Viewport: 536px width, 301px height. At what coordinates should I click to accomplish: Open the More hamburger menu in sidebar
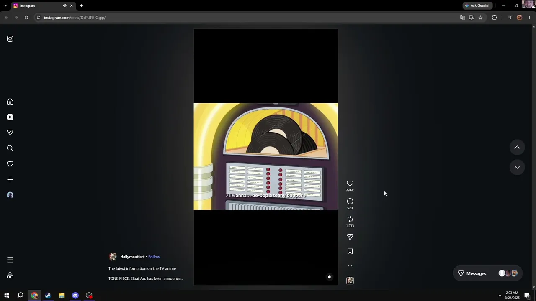10,260
